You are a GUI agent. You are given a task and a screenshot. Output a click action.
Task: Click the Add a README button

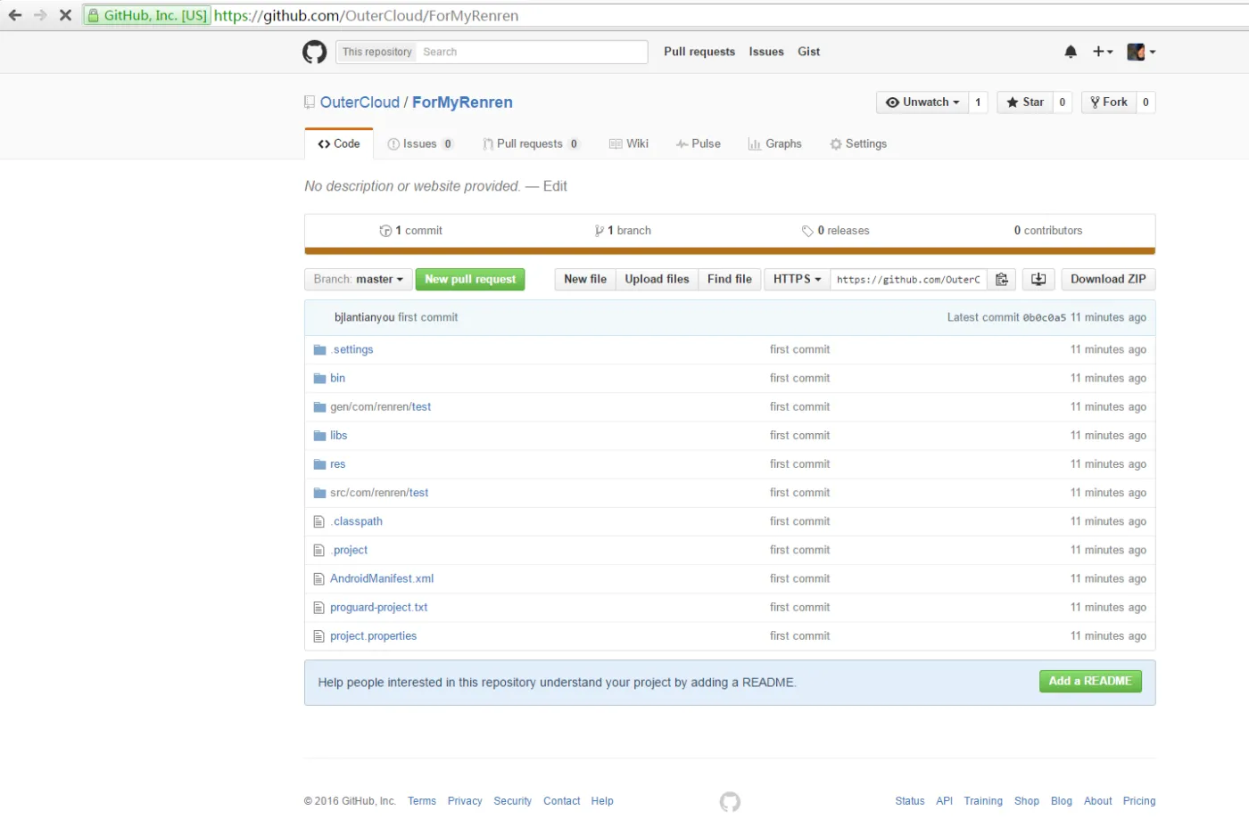pos(1089,682)
